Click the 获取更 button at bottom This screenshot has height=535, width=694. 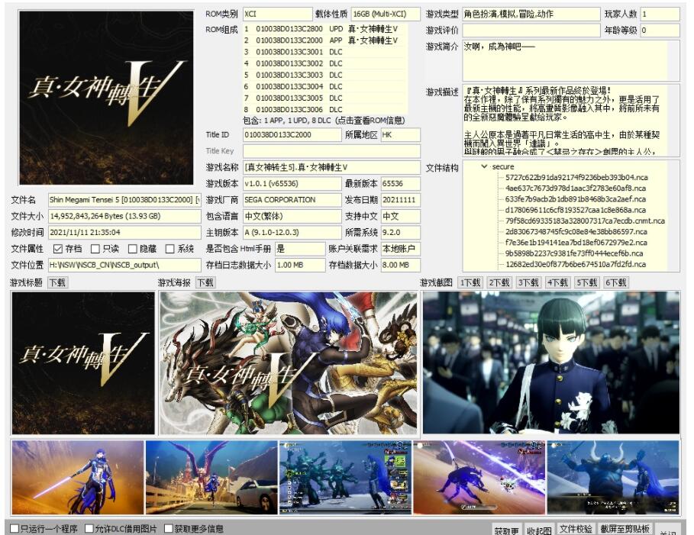click(x=506, y=530)
